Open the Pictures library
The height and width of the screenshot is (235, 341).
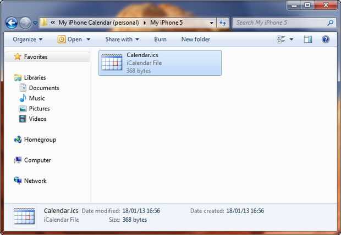pos(40,109)
